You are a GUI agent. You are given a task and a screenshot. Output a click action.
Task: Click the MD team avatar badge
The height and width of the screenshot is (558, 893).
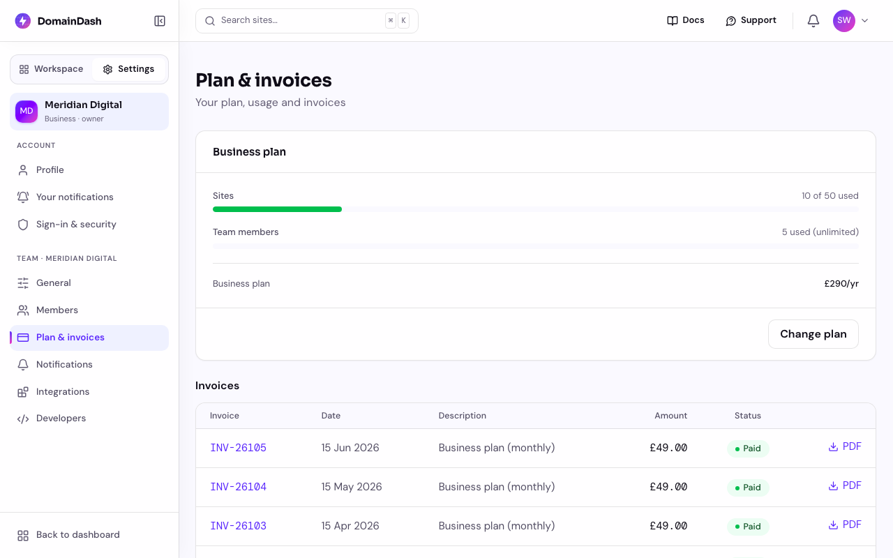(x=27, y=112)
